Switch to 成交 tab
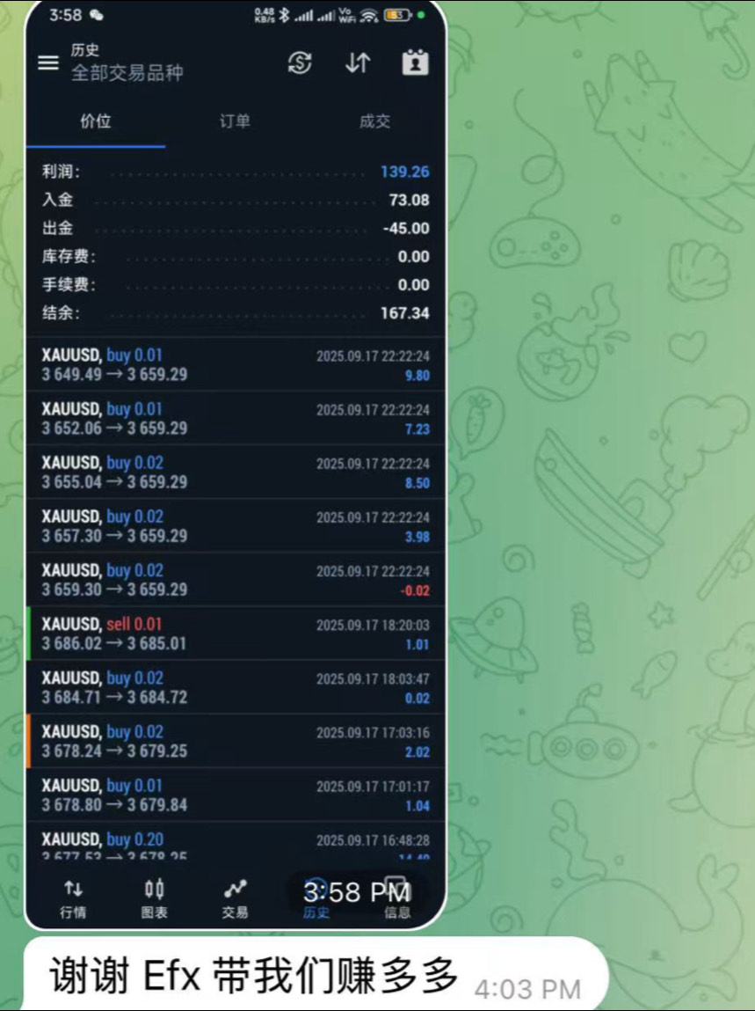The height and width of the screenshot is (1011, 755). 375,121
